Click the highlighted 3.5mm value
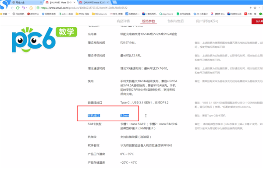Screen dimensions: 263x169 124,116
